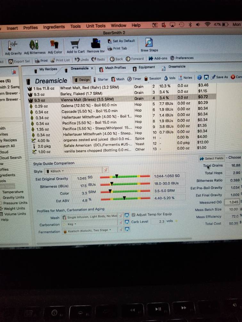Open the Style Kölsch dropdown
This screenshot has height=322, width=242.
tap(73, 171)
